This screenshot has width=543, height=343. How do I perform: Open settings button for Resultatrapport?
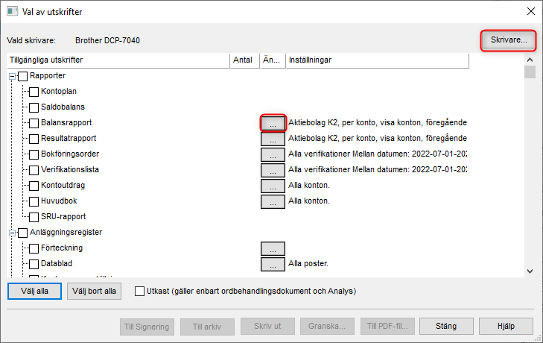pos(273,139)
